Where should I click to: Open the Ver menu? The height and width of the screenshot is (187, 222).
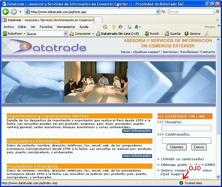coord(33,27)
